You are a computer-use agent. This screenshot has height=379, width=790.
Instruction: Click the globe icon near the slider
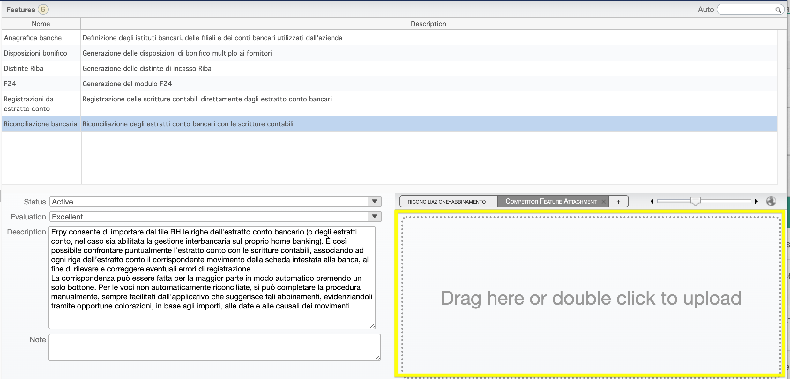[x=771, y=201]
